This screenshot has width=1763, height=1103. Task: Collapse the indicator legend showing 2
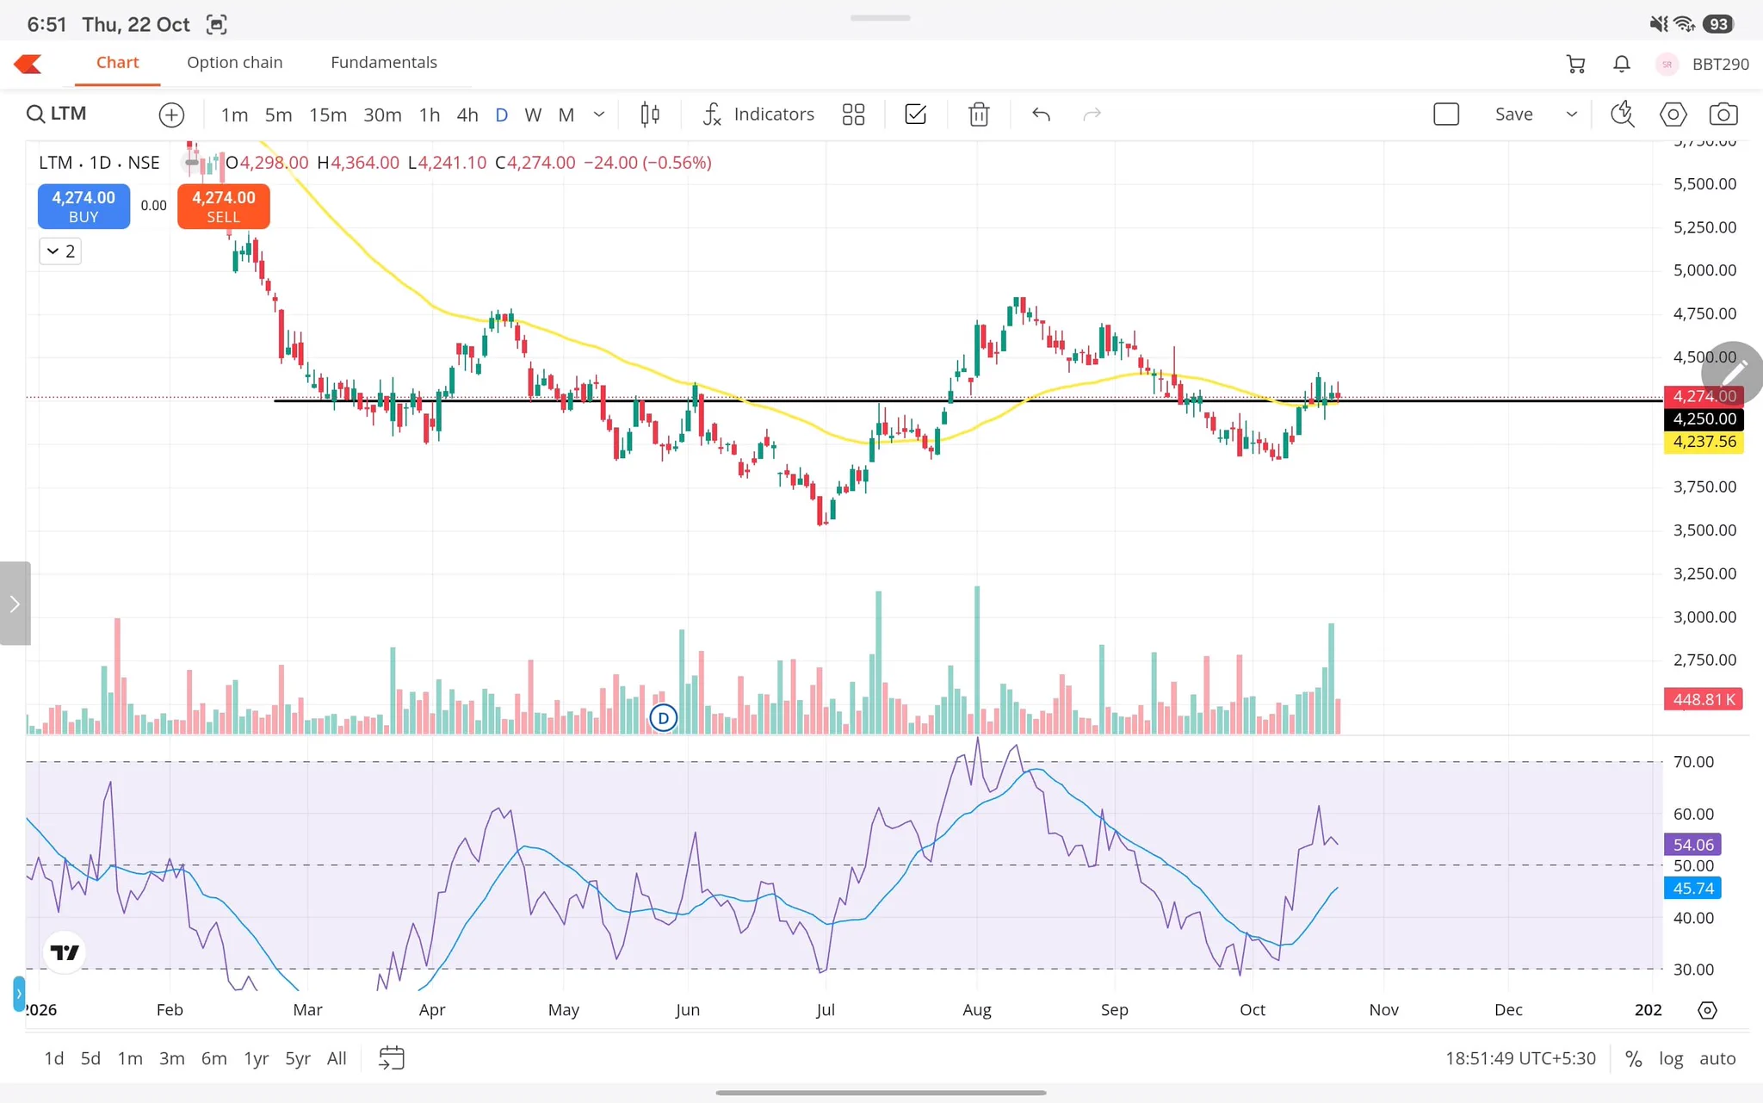coord(60,251)
